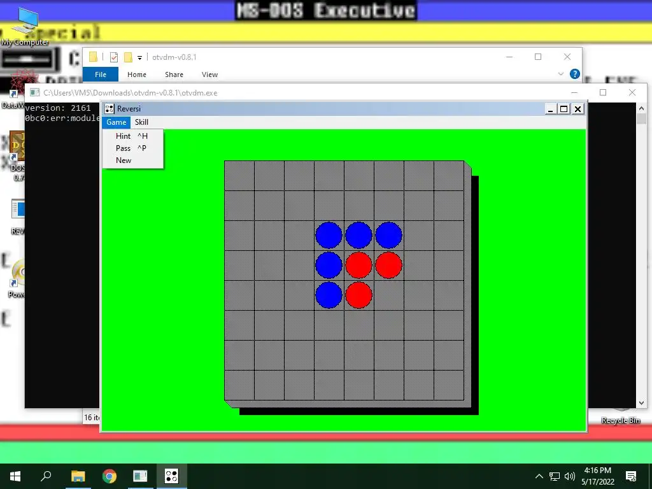Click the blue piece above the red center piece
The image size is (652, 489).
click(x=359, y=235)
